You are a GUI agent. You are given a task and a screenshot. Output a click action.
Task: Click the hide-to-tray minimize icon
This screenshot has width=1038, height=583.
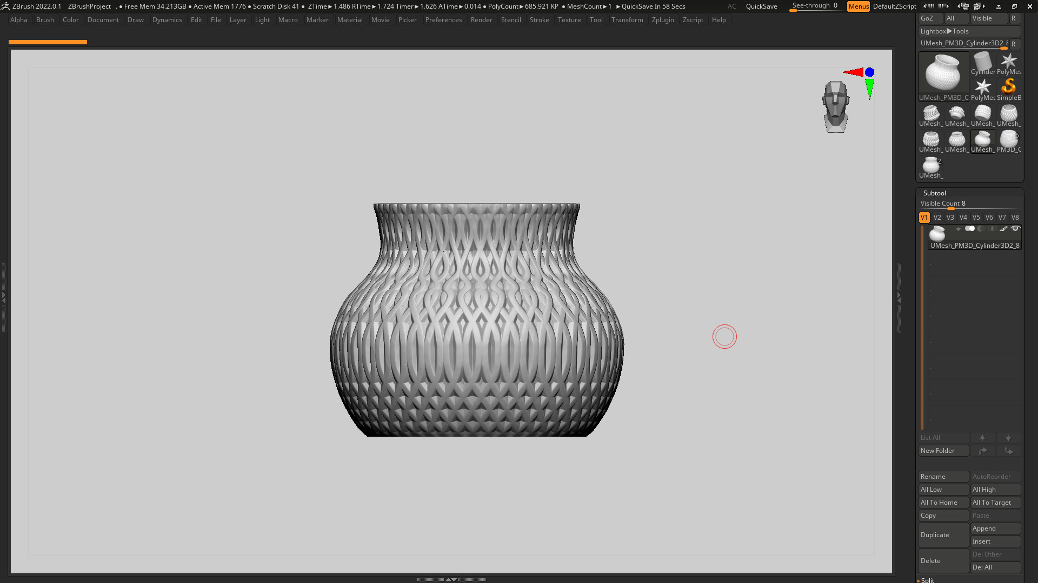(999, 6)
